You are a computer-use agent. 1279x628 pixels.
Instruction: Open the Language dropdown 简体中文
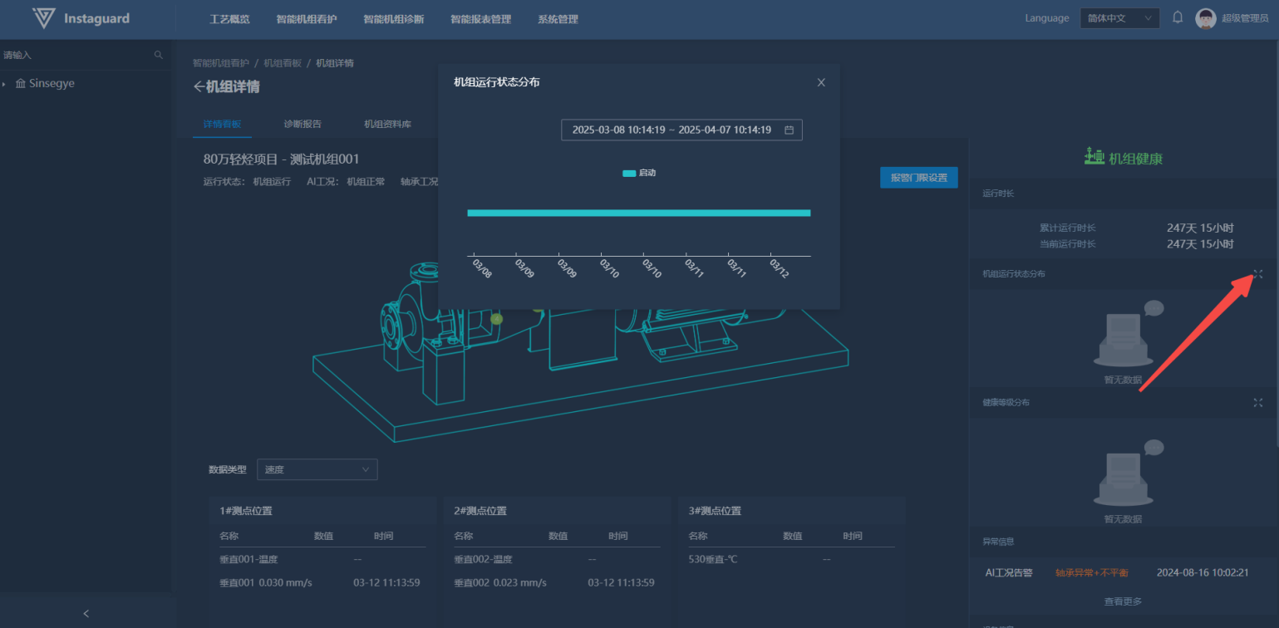coord(1119,18)
